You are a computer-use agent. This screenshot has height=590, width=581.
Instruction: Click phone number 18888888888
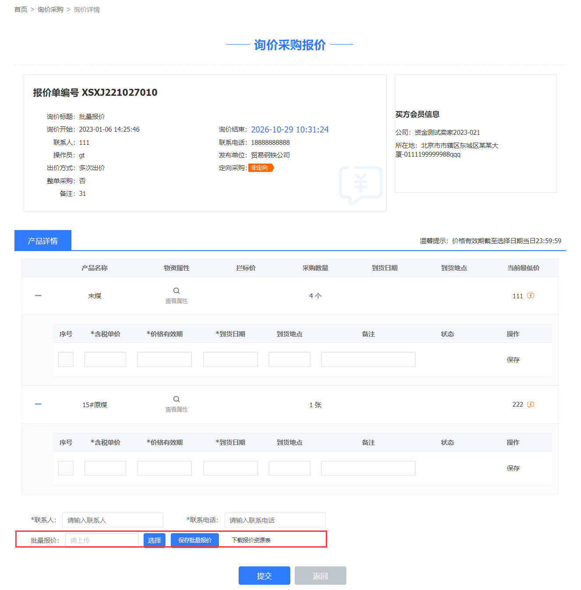(x=270, y=143)
